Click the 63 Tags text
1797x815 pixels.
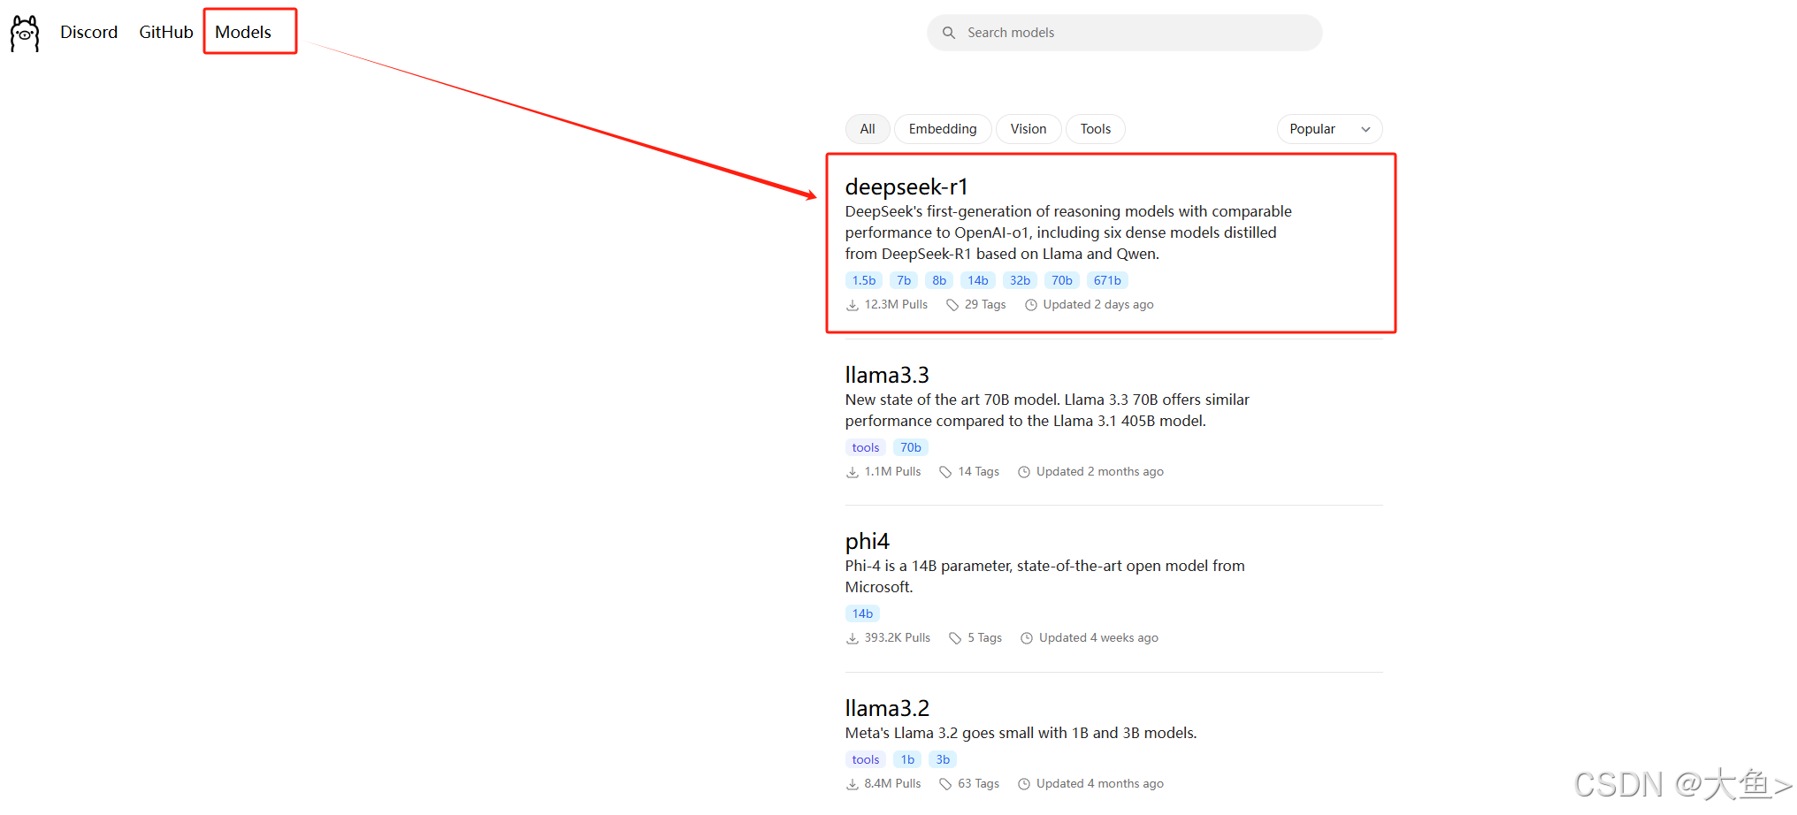tap(978, 783)
